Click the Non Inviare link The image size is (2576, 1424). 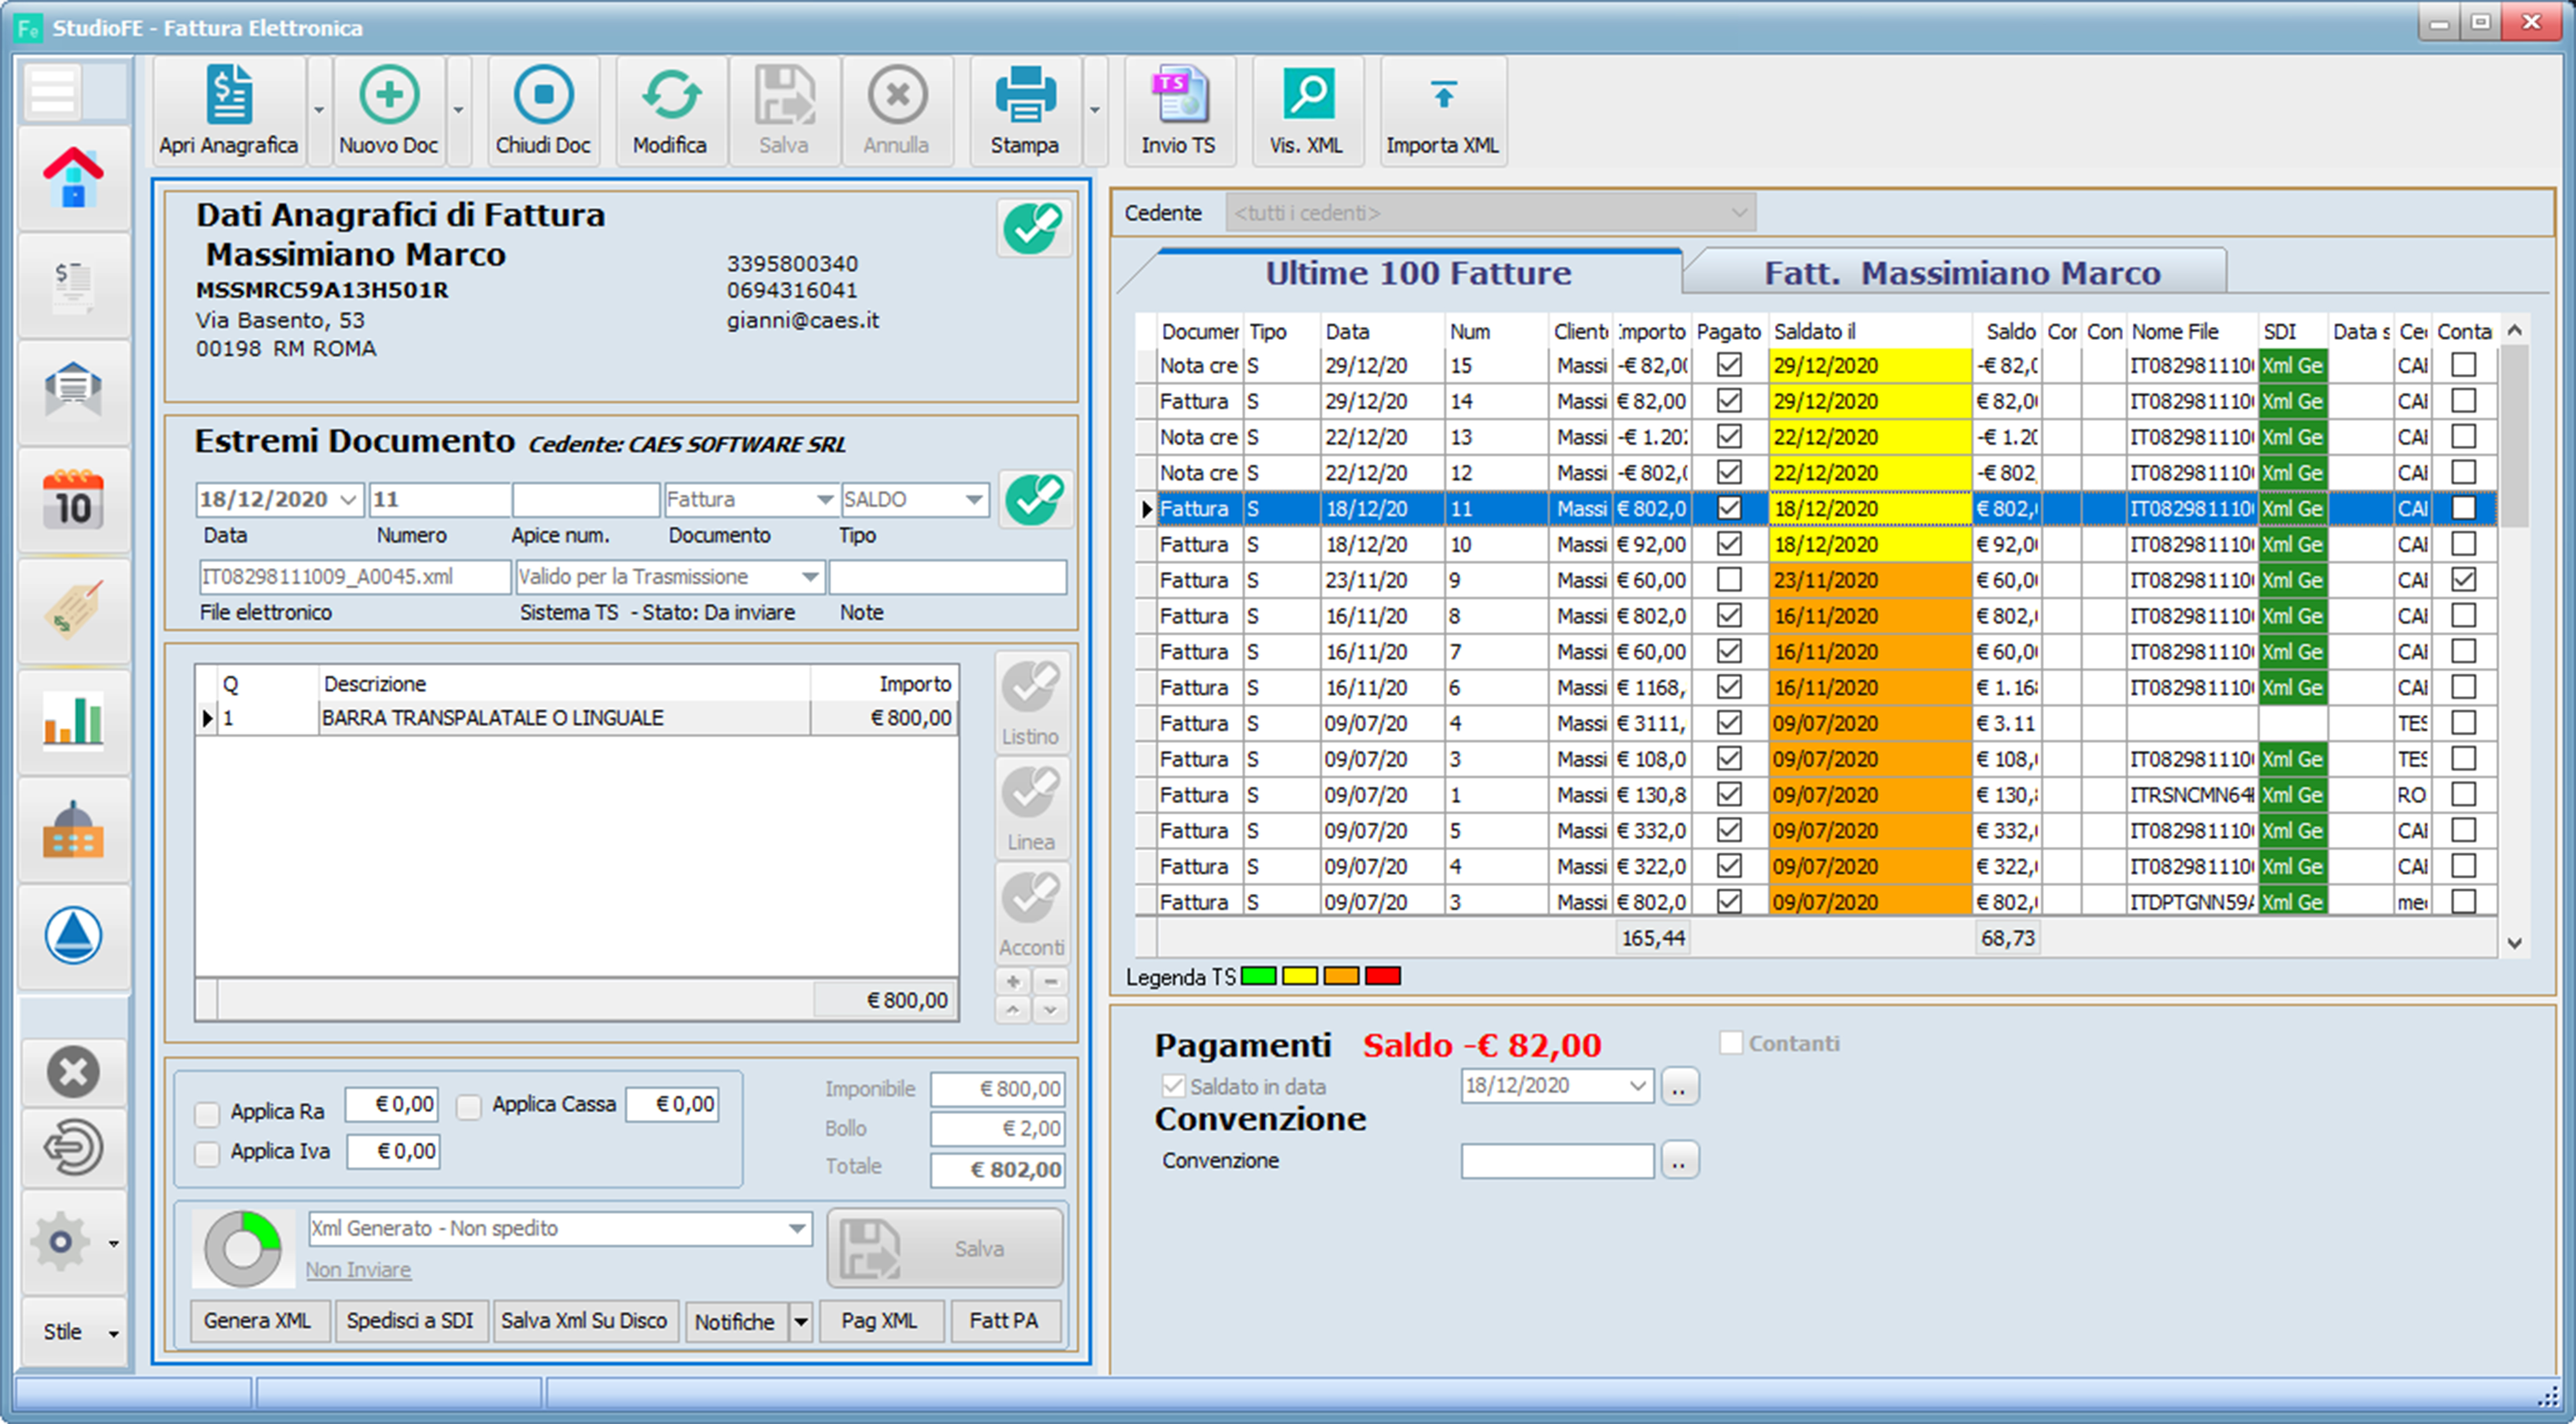[x=358, y=1270]
